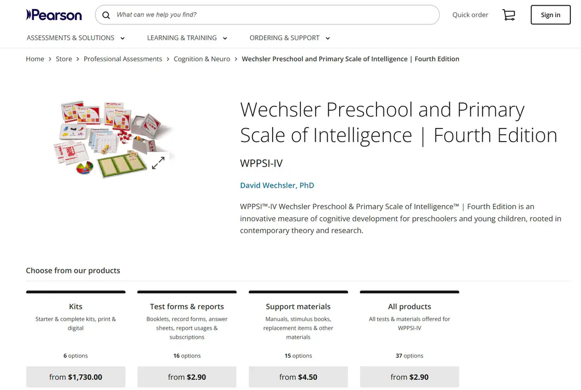The image size is (581, 390).
Task: Open David Wechsler, PhD author page
Action: 277,185
